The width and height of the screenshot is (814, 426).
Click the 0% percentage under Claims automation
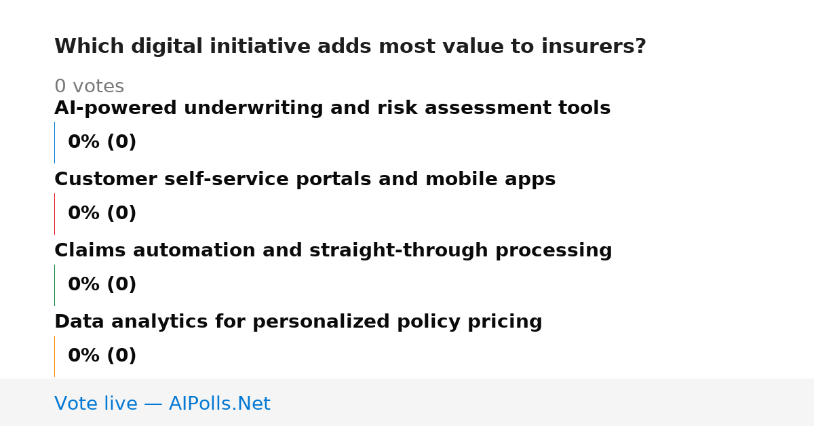pos(84,285)
